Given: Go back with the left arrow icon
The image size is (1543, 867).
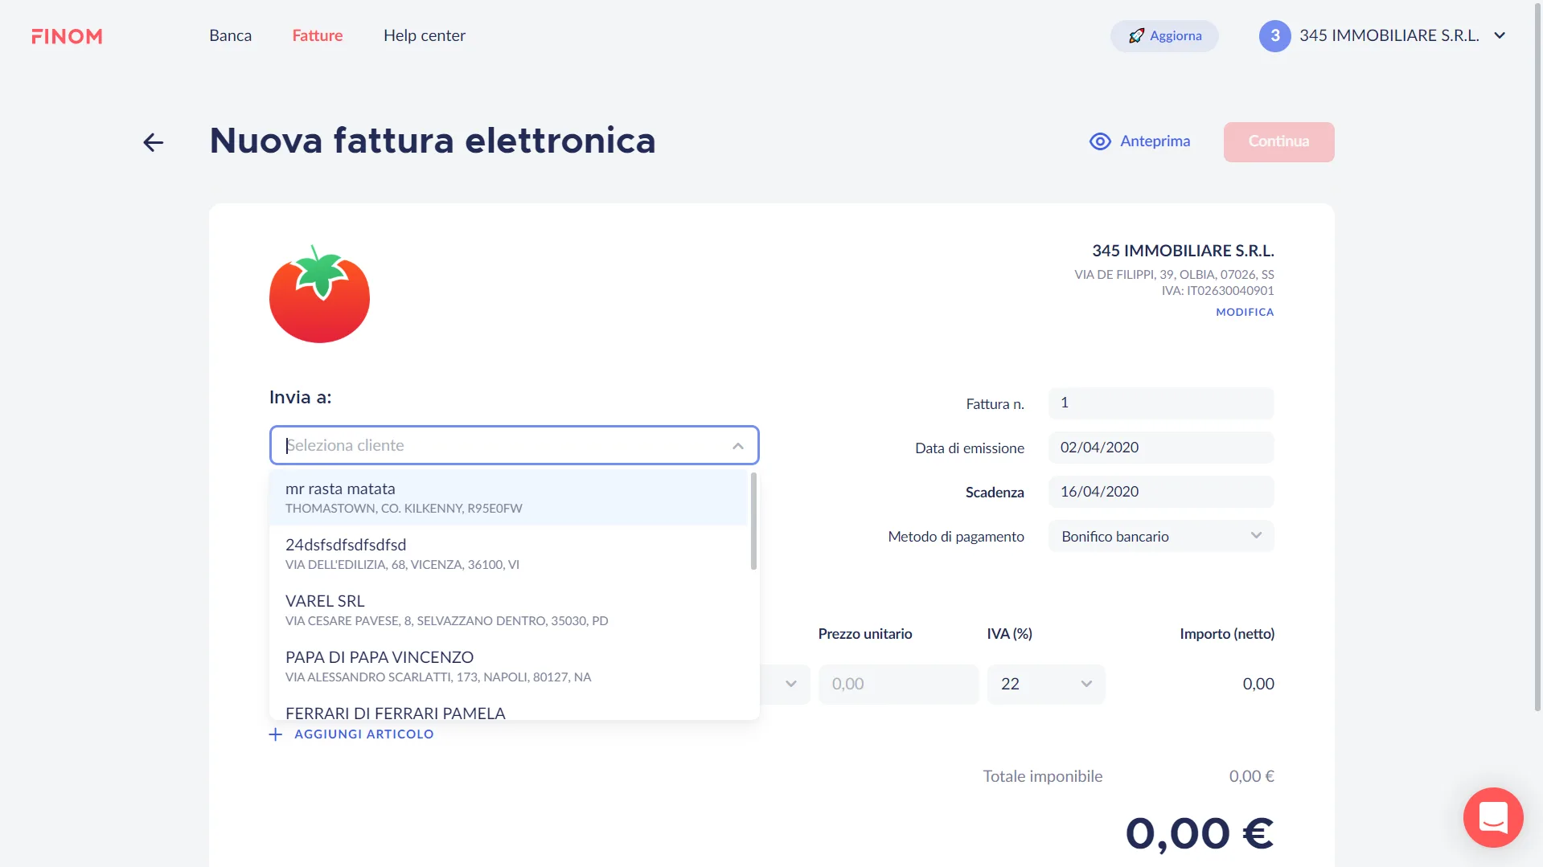Looking at the screenshot, I should tap(153, 142).
